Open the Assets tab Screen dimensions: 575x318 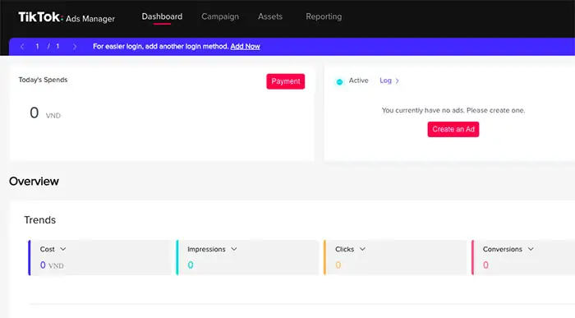pos(270,16)
